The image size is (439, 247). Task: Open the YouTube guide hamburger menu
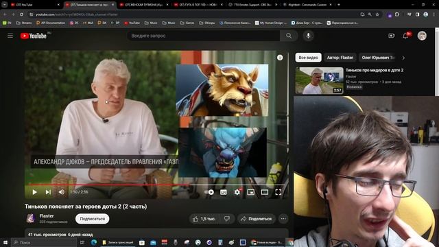10,36
